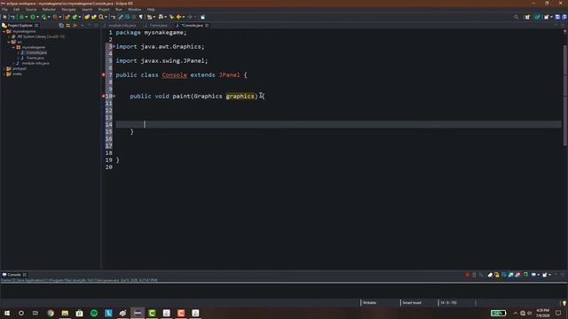Click the Java perspective icon
This screenshot has height=319, width=568.
point(537,17)
